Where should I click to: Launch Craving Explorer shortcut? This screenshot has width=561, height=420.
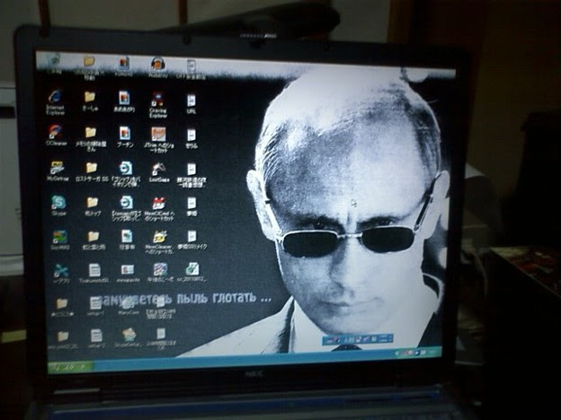click(x=158, y=105)
